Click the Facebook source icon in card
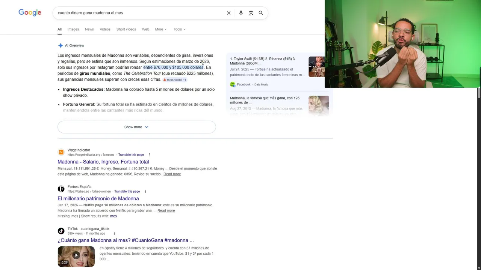The height and width of the screenshot is (270, 481). [x=233, y=84]
